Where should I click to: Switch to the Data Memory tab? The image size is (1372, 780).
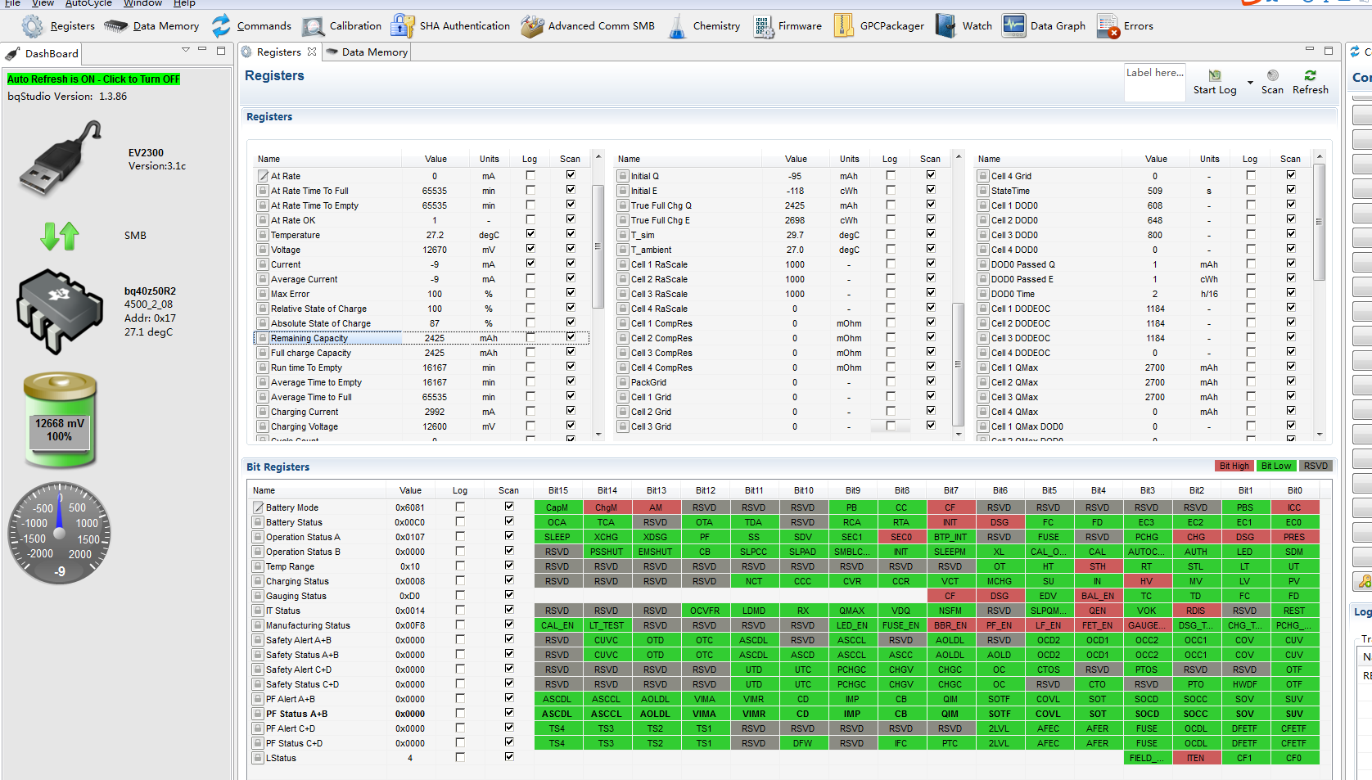coord(367,52)
